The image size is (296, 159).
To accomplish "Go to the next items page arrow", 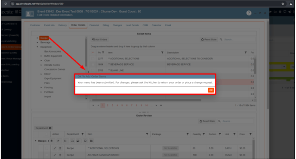I will [156, 105].
